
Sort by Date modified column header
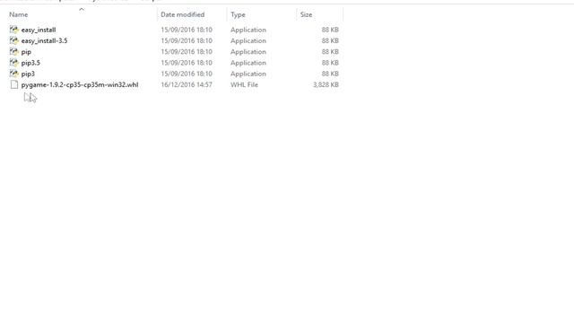[x=183, y=14]
